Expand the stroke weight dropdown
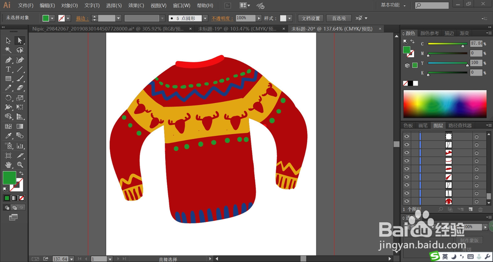The image size is (493, 262). 118,18
